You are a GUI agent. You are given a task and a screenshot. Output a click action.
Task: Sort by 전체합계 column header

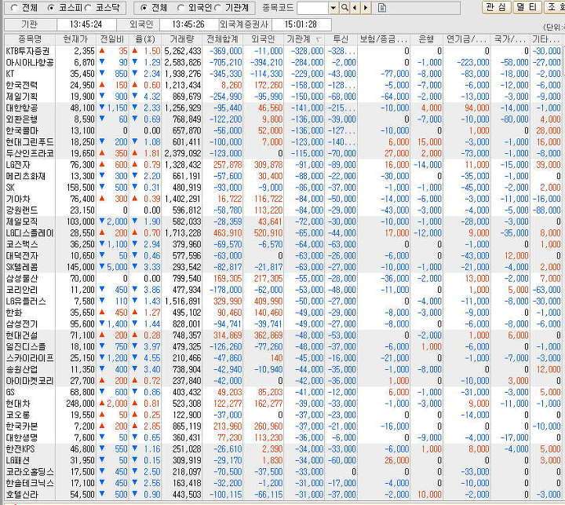pyautogui.click(x=223, y=39)
